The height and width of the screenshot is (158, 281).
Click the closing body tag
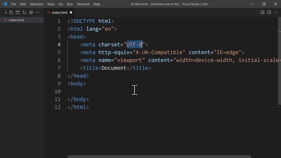(78, 99)
